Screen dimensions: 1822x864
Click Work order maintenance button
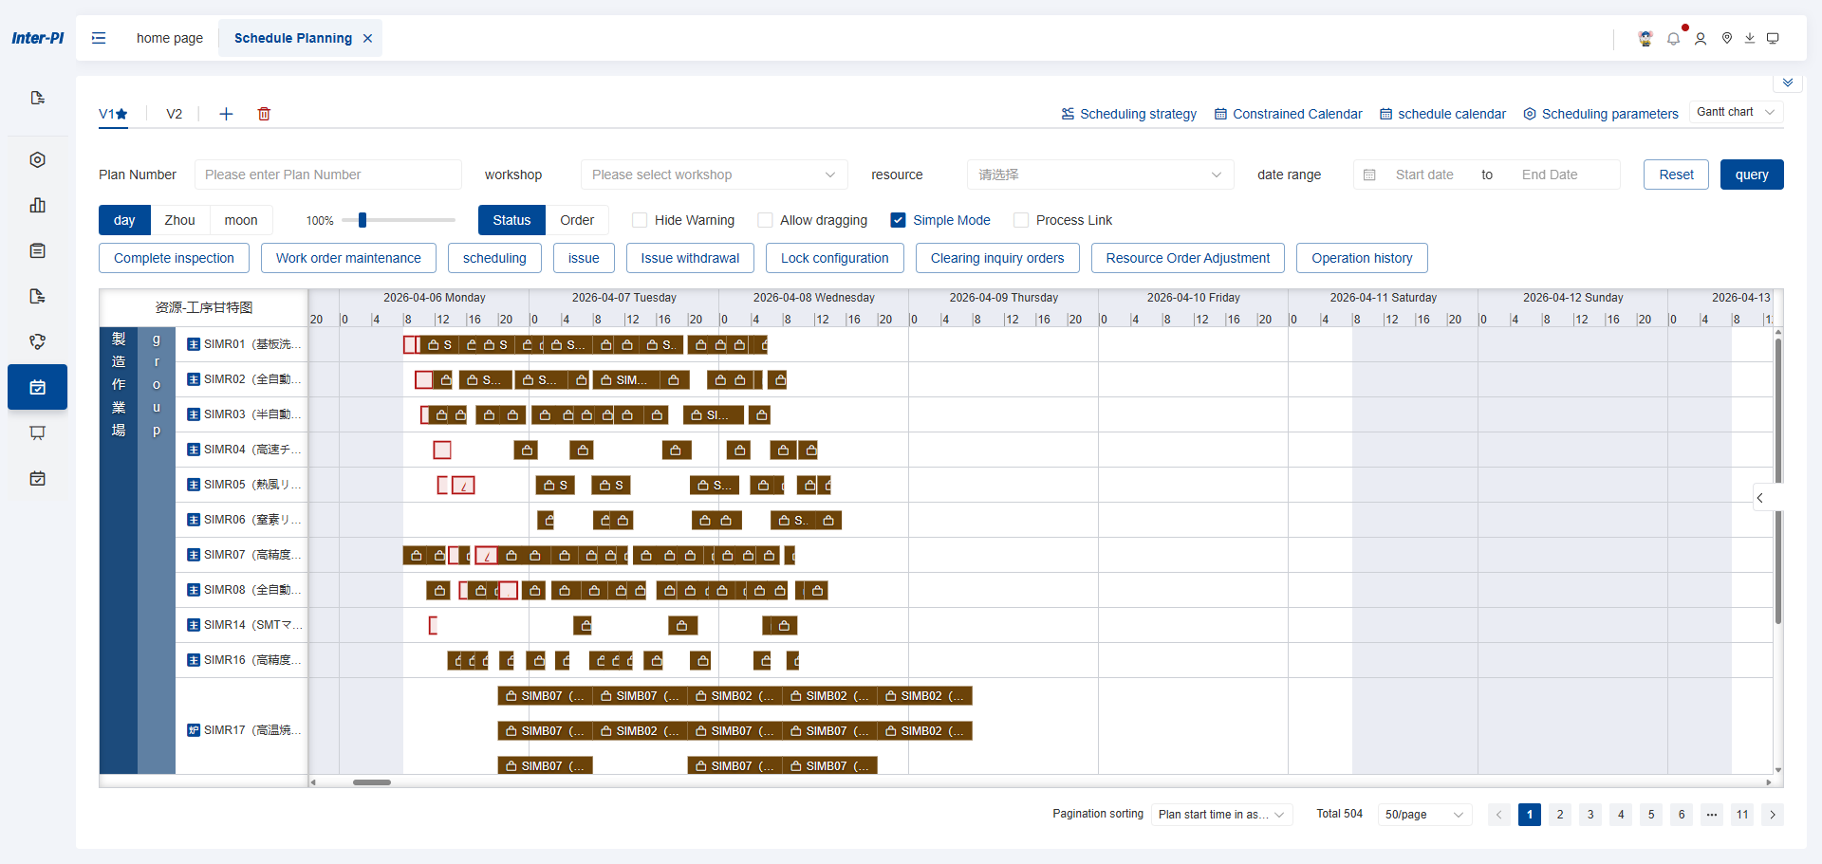coord(348,258)
